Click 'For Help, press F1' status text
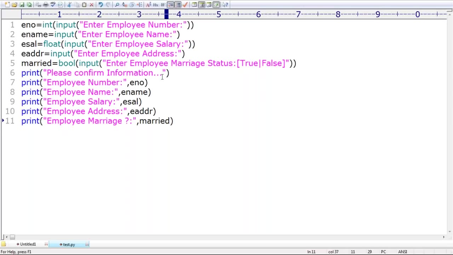 16,252
